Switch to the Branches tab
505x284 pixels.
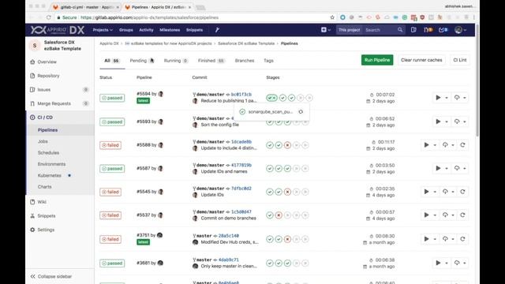pyautogui.click(x=245, y=61)
